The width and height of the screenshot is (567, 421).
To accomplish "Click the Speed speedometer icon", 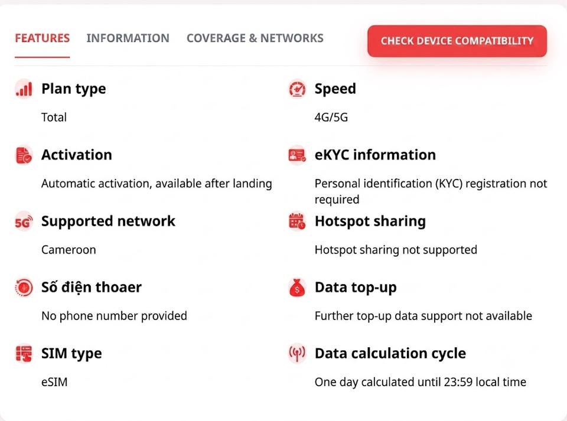I will point(297,89).
